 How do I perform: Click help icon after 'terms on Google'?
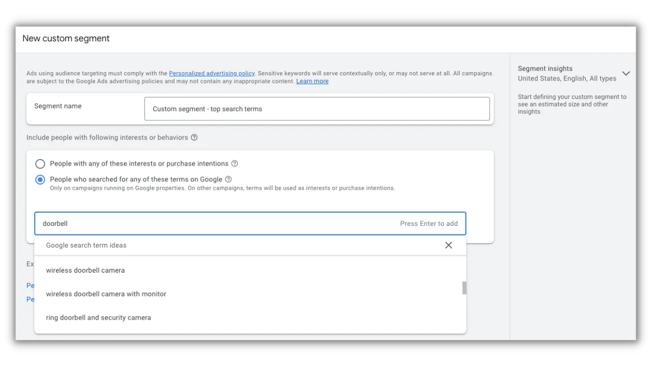click(x=228, y=179)
